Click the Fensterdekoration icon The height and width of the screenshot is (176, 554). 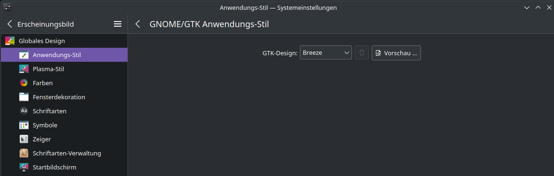(x=24, y=97)
